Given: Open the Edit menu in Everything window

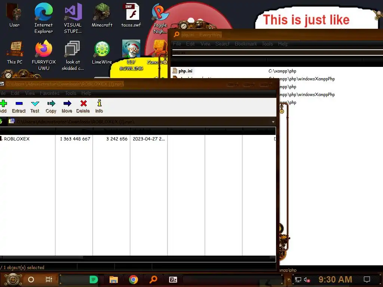Looking at the screenshot, I should tap(190, 44).
